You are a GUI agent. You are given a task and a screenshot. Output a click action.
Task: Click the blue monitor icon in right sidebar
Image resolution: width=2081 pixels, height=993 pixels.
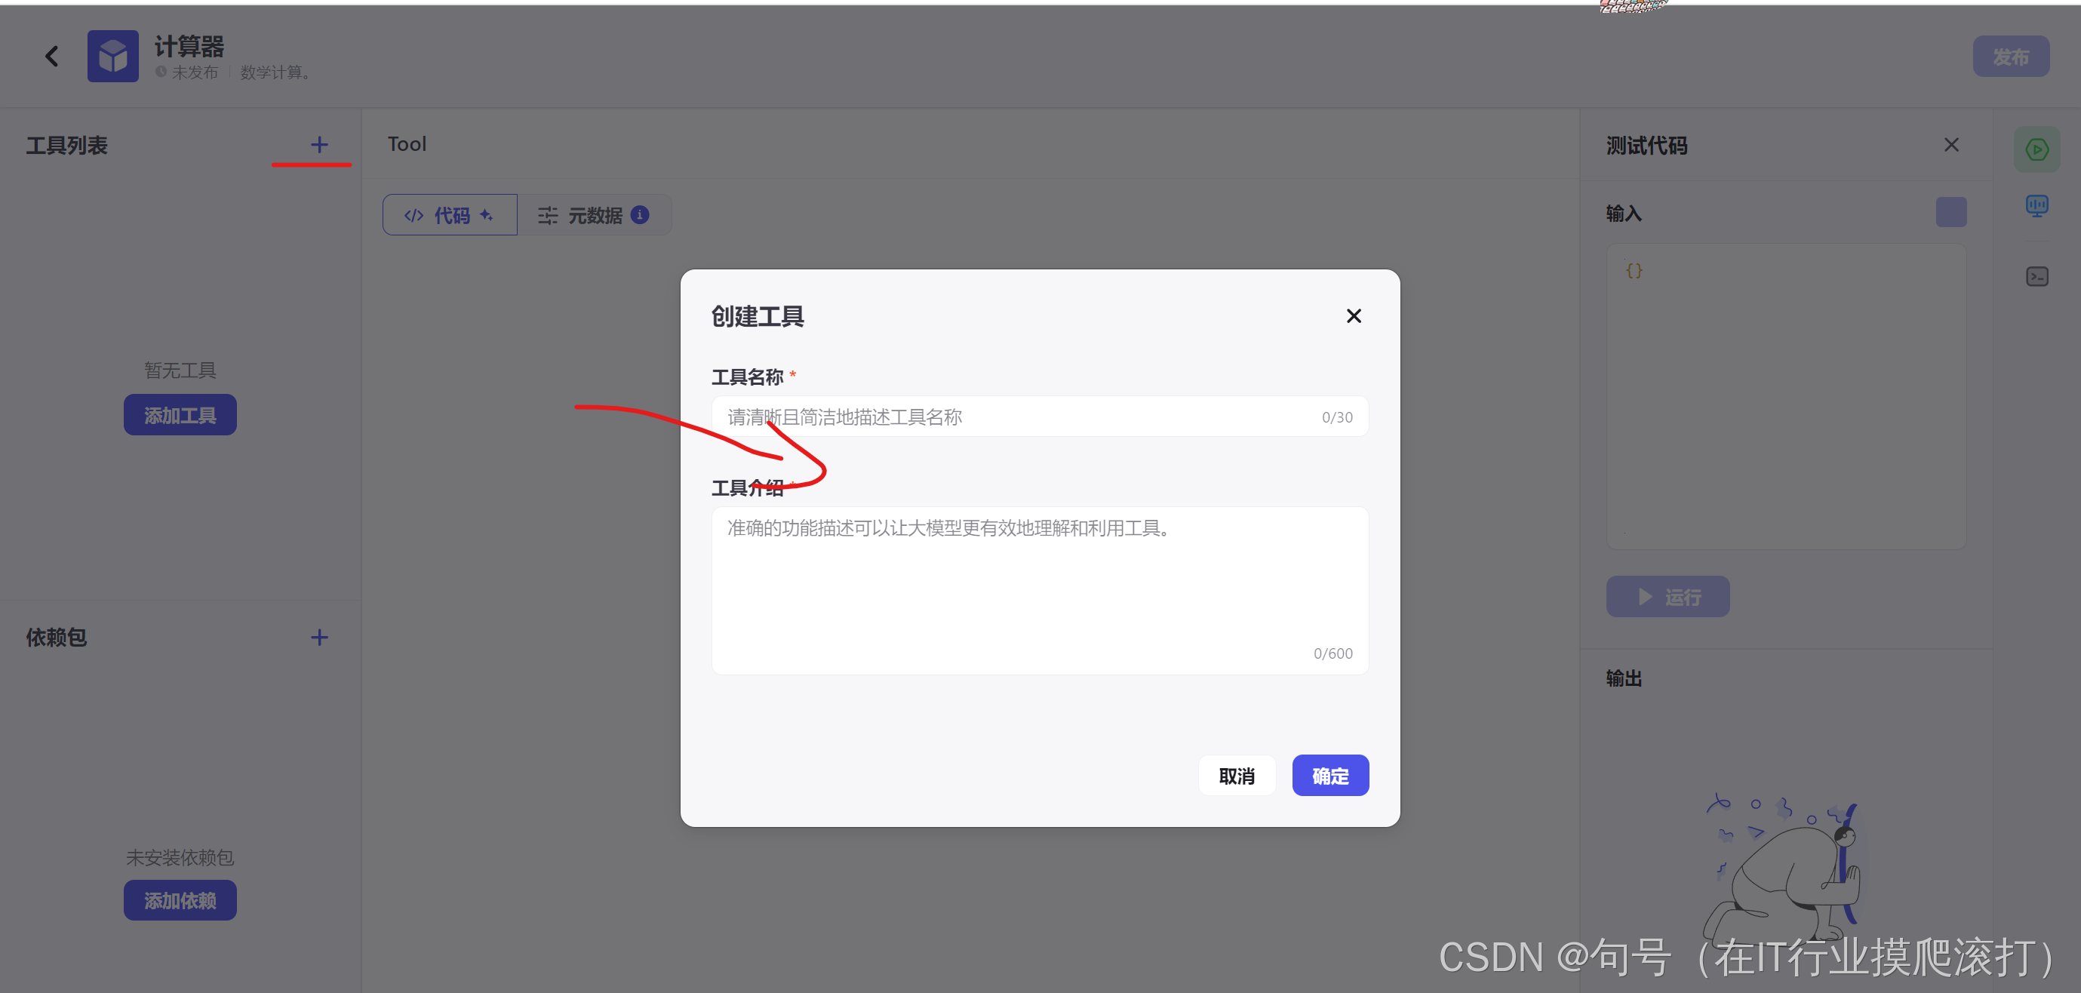2036,207
